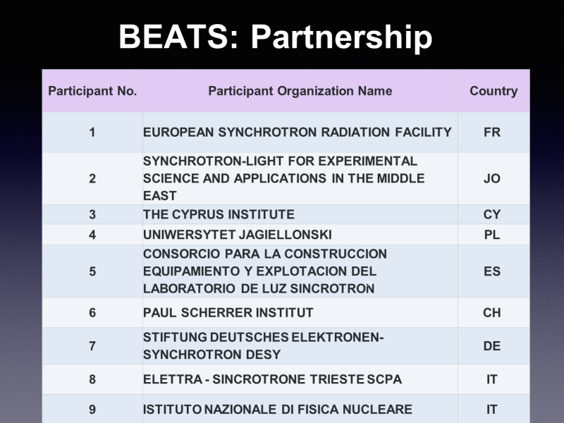Click the "BEATS: Partnership" slide title
564x423 pixels.
275,37
